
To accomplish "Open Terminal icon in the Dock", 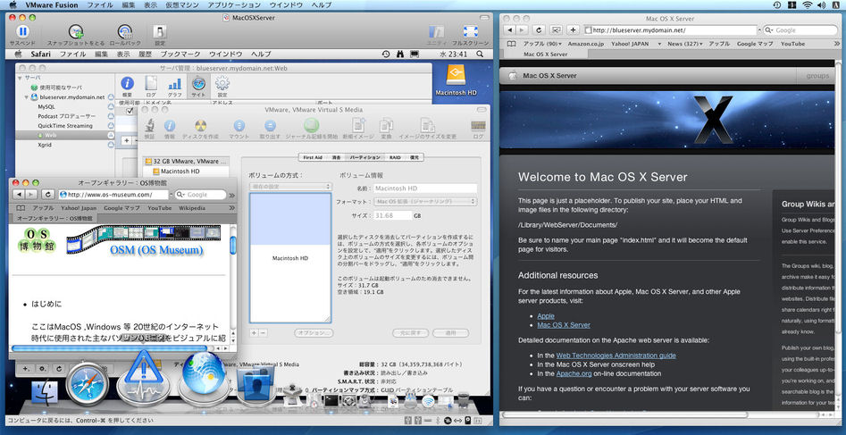I will coord(331,401).
